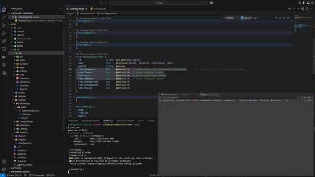The height and width of the screenshot is (177, 315).
Task: Go back with the navigation arrow
Action: pyautogui.click(x=101, y=3)
